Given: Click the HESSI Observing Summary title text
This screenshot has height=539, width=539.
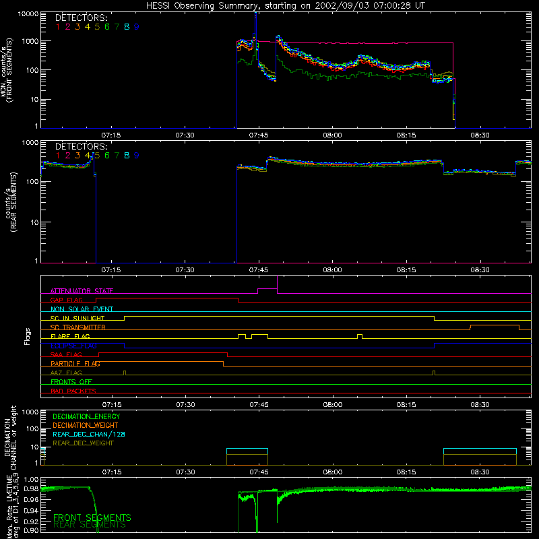Looking at the screenshot, I should coord(285,5).
